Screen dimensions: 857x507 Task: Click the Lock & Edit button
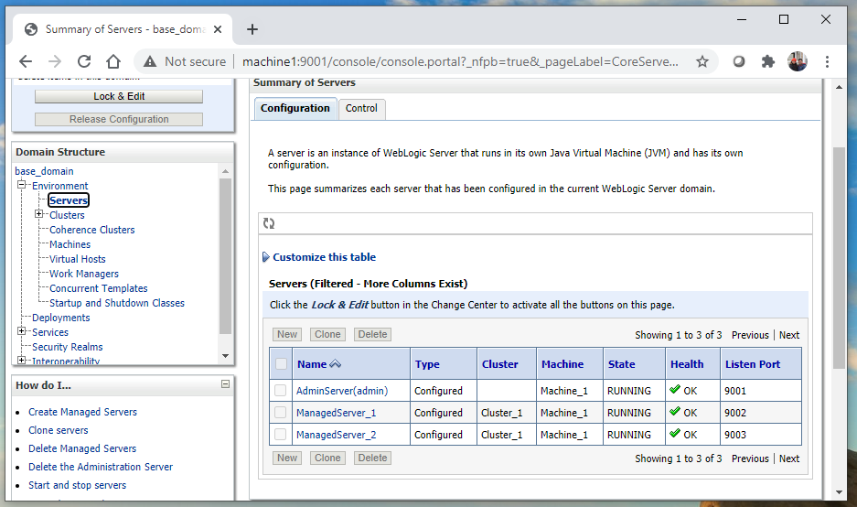point(119,96)
